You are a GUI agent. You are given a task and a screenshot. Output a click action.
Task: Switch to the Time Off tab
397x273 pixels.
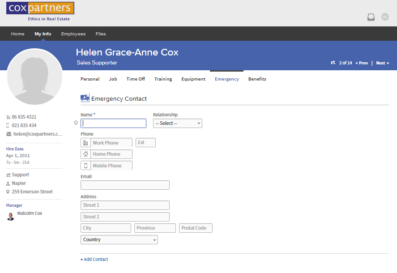click(136, 79)
